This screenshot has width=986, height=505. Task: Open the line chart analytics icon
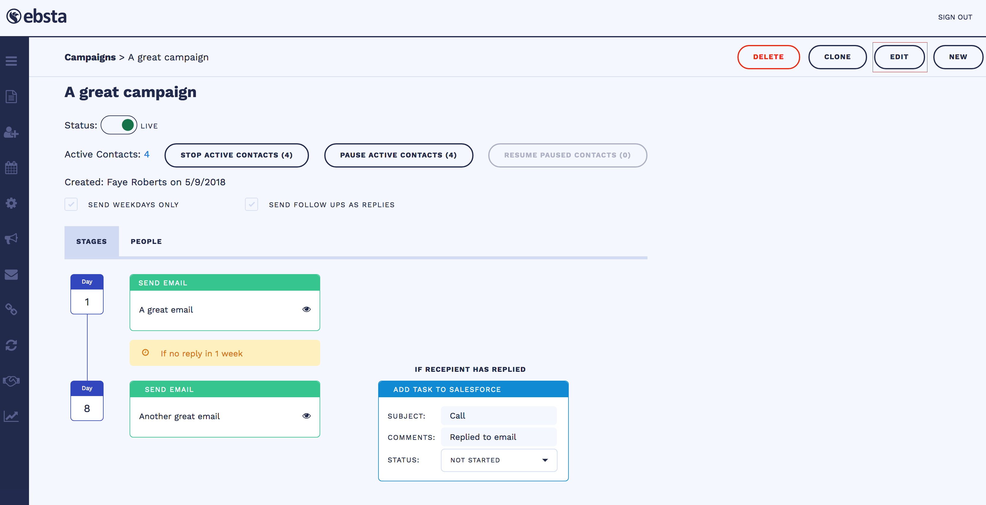11,416
